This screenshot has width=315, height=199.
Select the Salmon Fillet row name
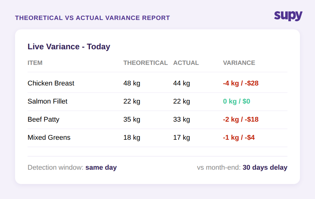pyautogui.click(x=47, y=101)
